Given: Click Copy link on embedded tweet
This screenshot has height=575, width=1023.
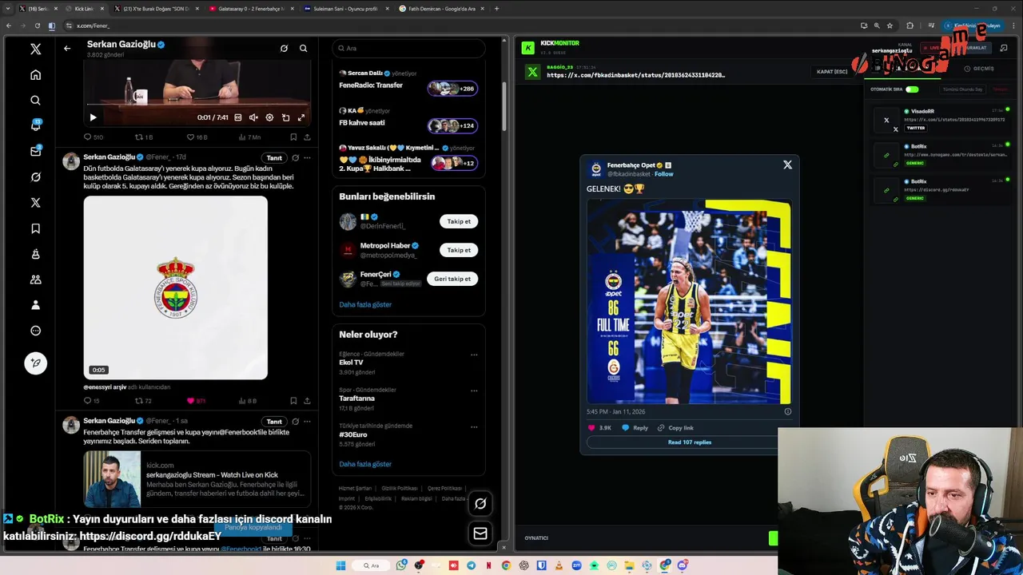Looking at the screenshot, I should tap(675, 428).
